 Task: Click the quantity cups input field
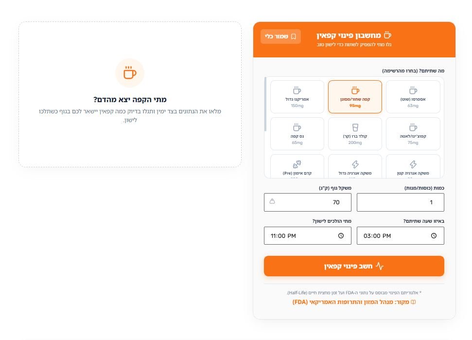point(401,202)
